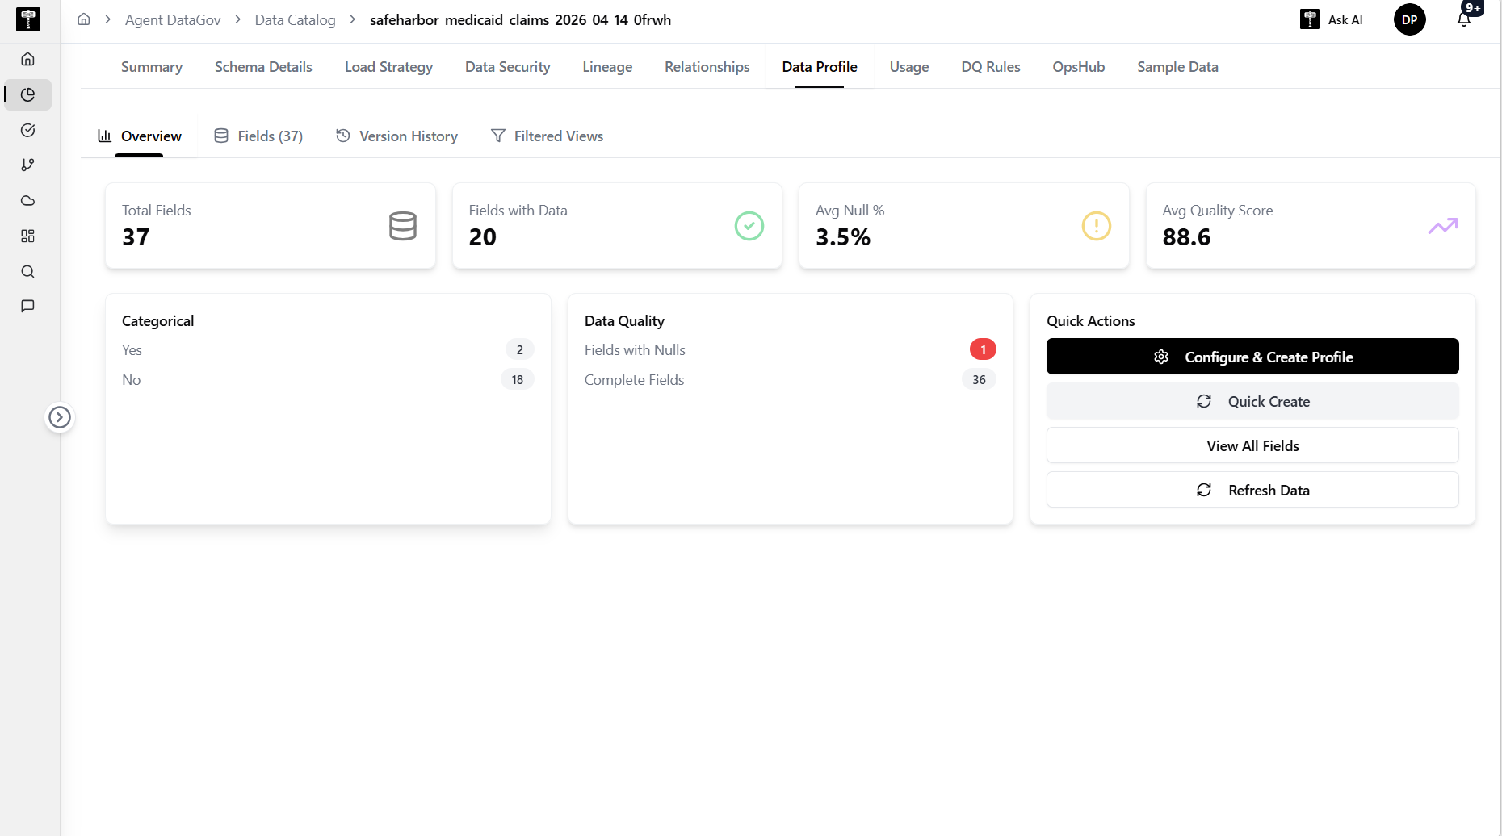Switch to the Usage tab
The width and height of the screenshot is (1502, 836).
909,67
